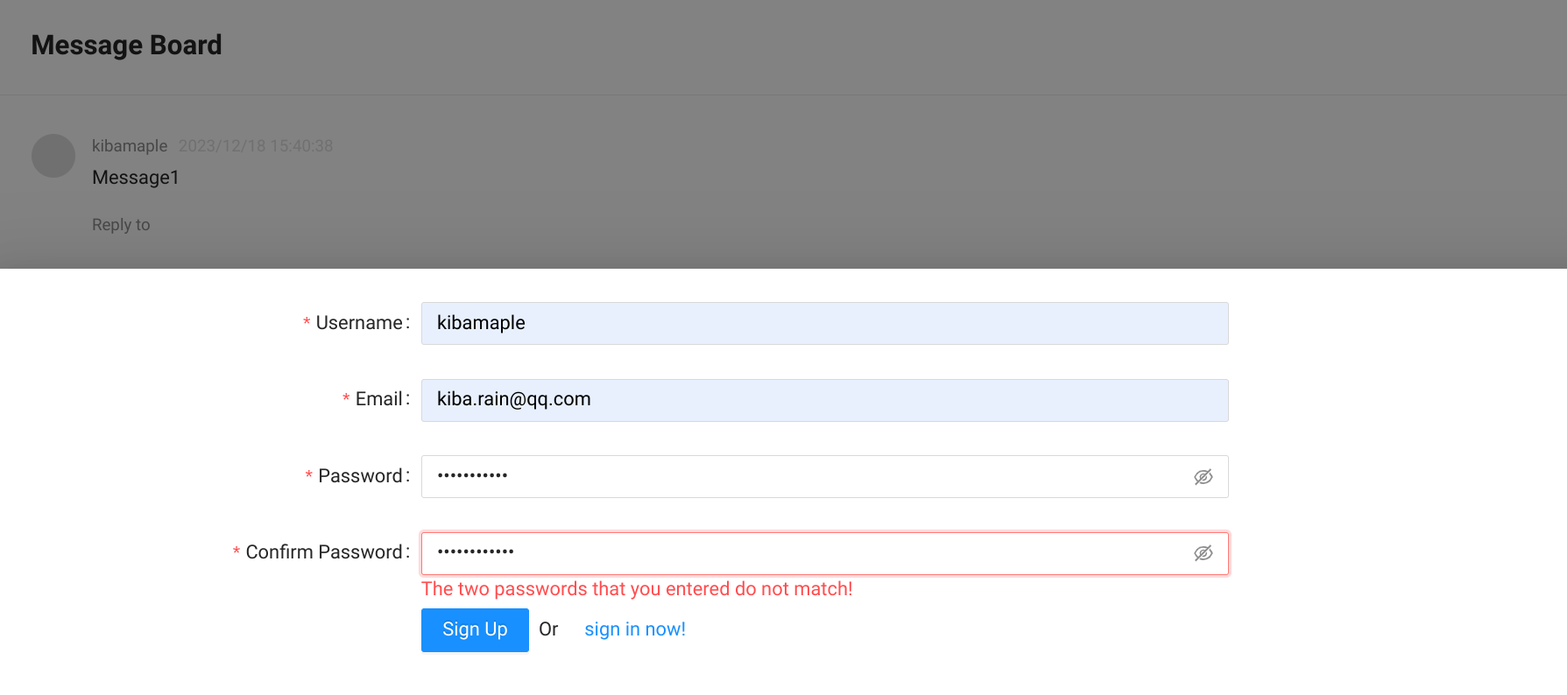The height and width of the screenshot is (695, 1567).
Task: Focus the Email input field
Action: (x=824, y=400)
